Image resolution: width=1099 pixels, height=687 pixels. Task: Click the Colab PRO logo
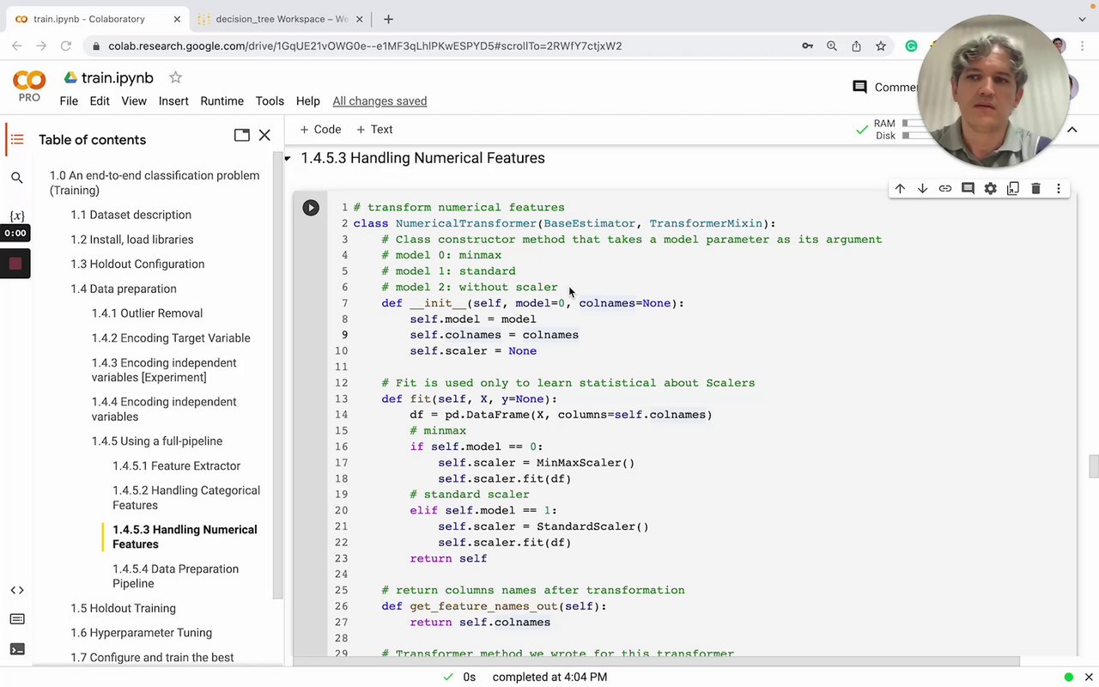click(x=29, y=86)
